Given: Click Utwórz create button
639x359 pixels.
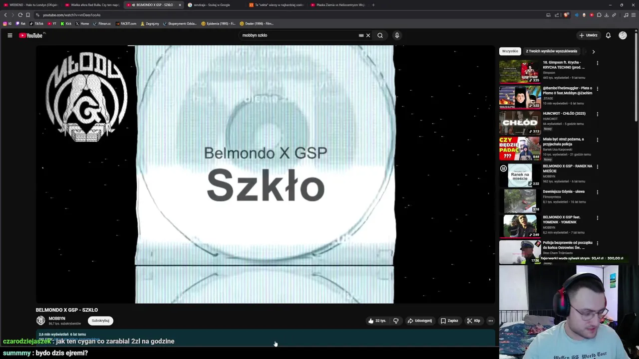Looking at the screenshot, I should [588, 35].
